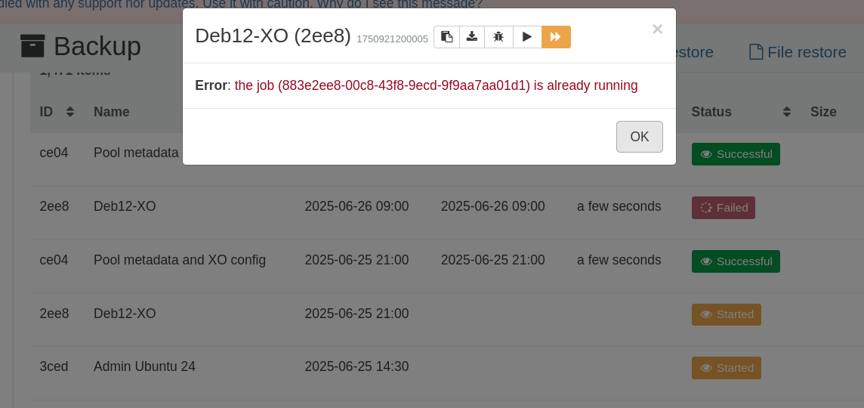
Task: Open Started log for Admin Ubuntu 24
Action: 727,368
